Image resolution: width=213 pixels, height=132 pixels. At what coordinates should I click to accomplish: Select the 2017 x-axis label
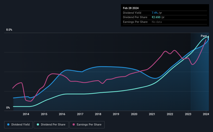[80, 114]
